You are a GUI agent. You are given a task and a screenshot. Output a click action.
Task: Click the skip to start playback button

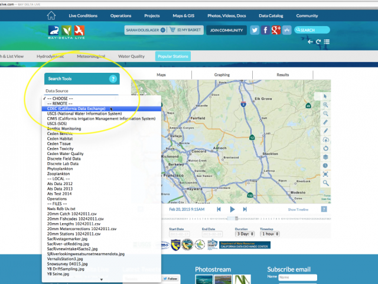point(219,209)
